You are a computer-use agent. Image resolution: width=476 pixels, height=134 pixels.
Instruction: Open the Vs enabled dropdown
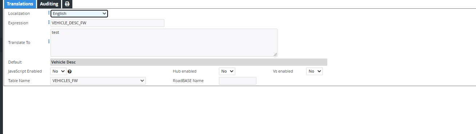click(315, 71)
